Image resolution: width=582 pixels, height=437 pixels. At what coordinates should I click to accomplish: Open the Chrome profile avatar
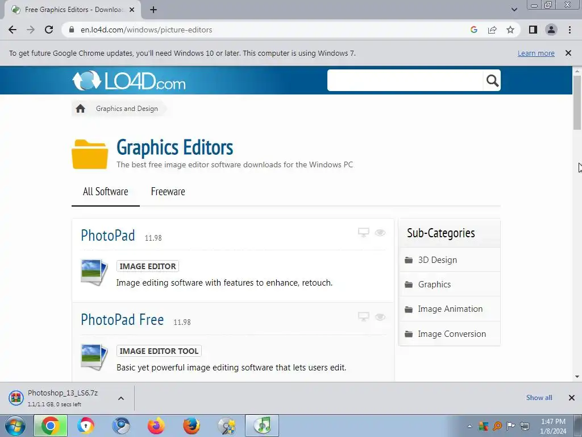[x=551, y=30]
